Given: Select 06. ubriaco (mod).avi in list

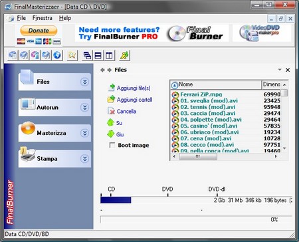Looking at the screenshot, I should tap(209, 132).
